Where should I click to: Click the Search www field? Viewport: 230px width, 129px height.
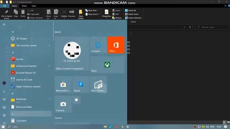(x=212, y=27)
